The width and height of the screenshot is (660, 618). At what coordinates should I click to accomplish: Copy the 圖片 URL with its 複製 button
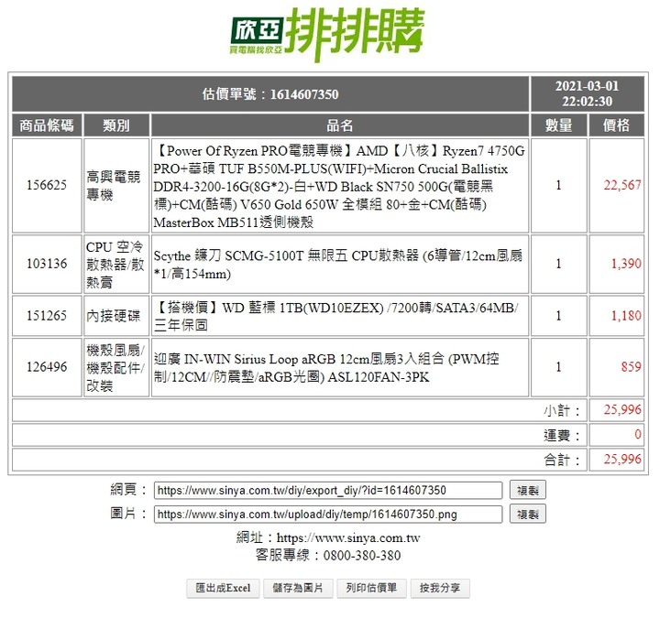coord(528,515)
